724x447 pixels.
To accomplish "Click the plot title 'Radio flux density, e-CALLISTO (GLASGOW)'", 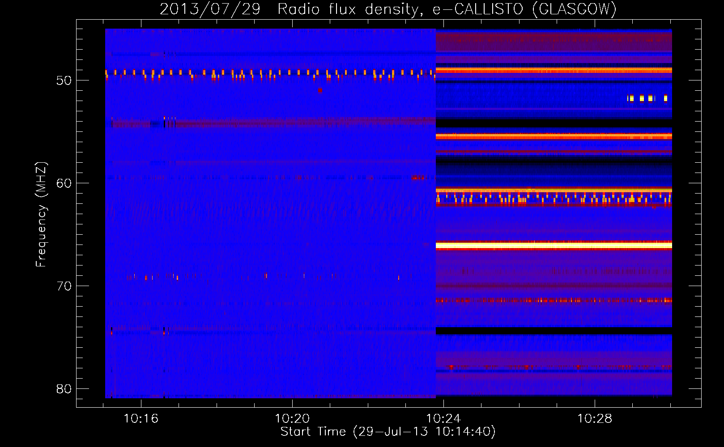I will (x=447, y=9).
